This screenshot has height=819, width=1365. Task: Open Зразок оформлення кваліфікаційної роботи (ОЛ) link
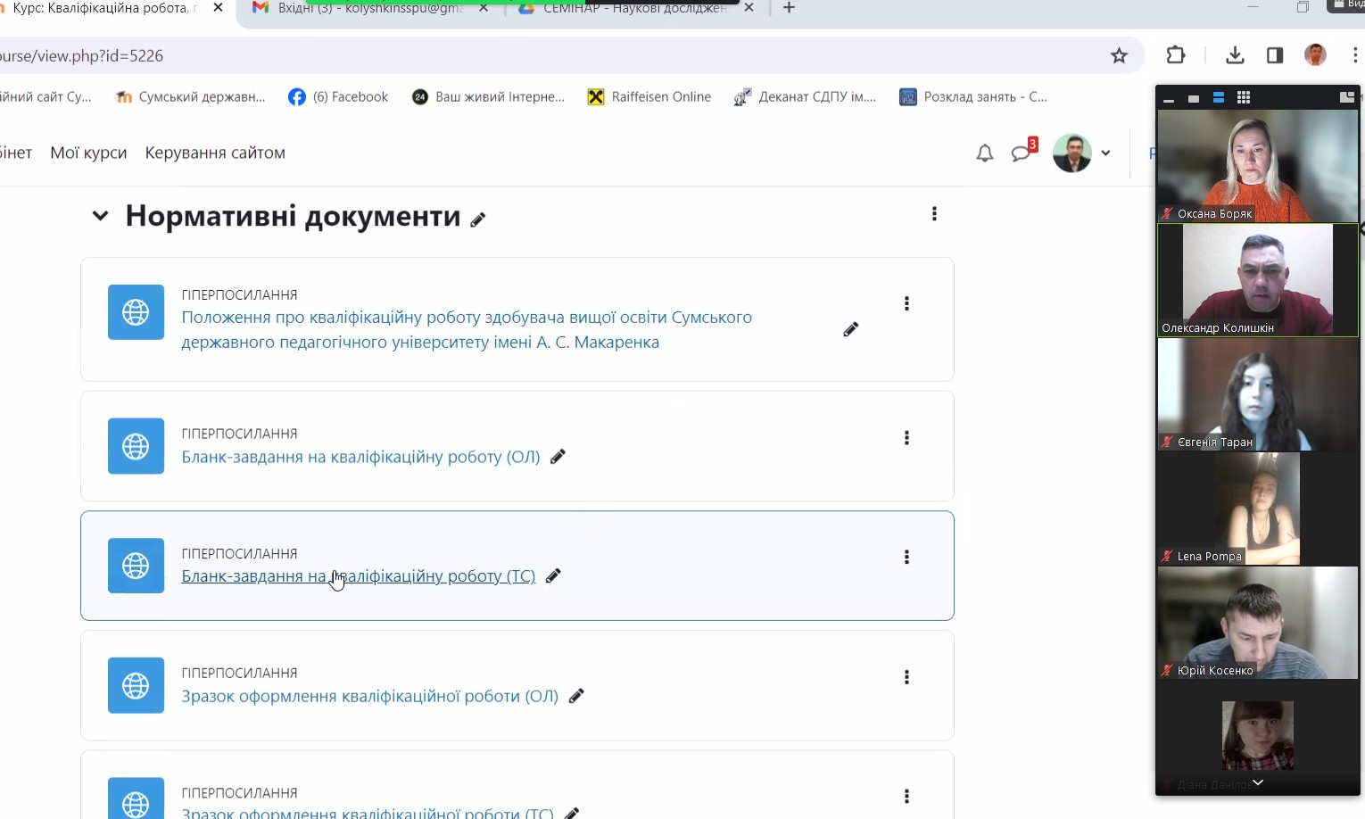(x=369, y=696)
